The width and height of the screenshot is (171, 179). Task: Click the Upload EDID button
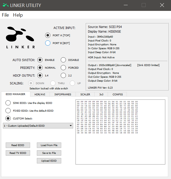point(49,161)
